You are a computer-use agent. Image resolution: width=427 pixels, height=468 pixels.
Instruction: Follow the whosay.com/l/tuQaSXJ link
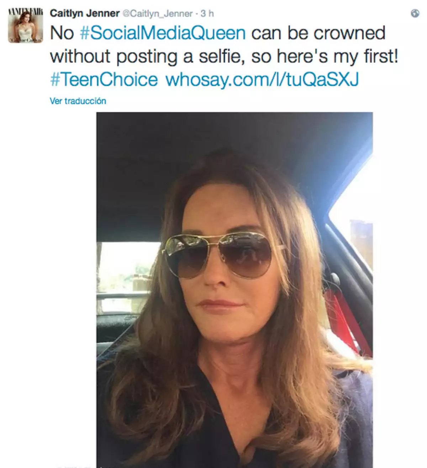pos(262,79)
